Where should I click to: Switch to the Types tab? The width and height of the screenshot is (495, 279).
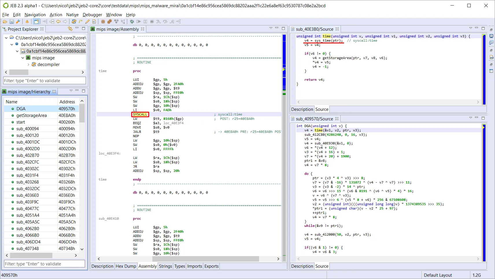click(x=180, y=266)
